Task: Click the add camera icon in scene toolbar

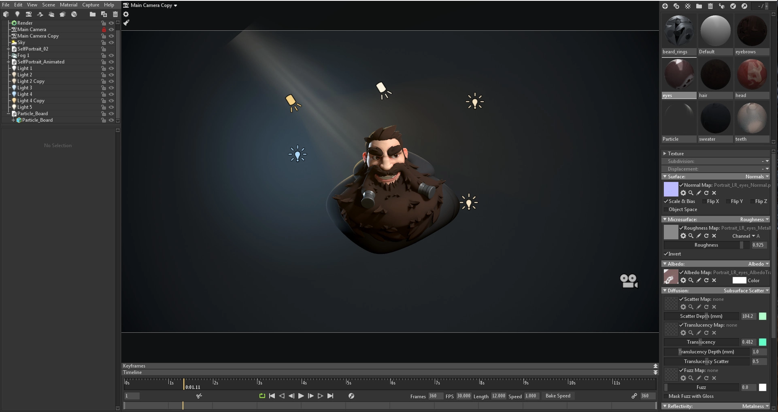Action: coord(29,14)
